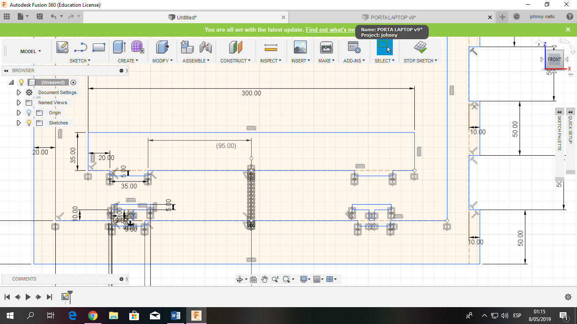Click the Find out what's new link
Image resolution: width=577 pixels, height=324 pixels.
(x=330, y=30)
